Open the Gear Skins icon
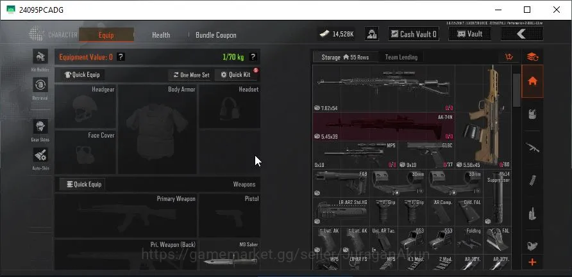572x277 pixels. click(x=40, y=127)
